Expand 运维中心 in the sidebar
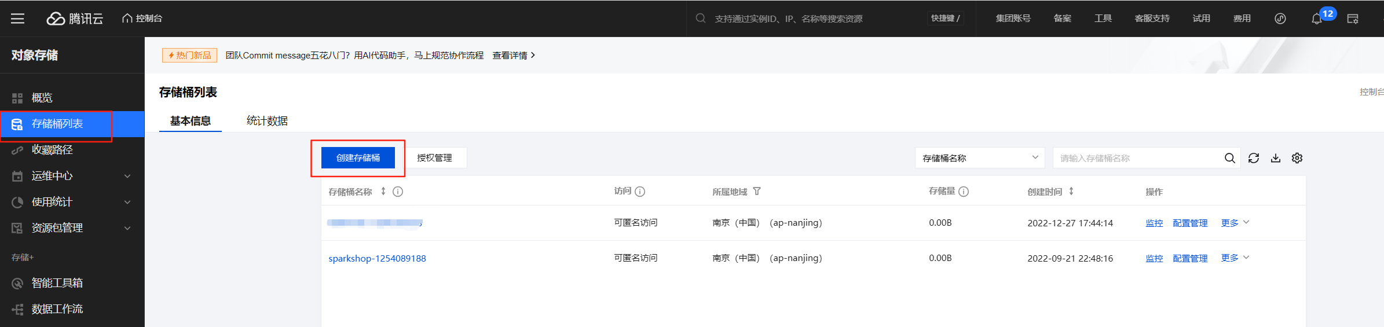1384x327 pixels. click(72, 176)
